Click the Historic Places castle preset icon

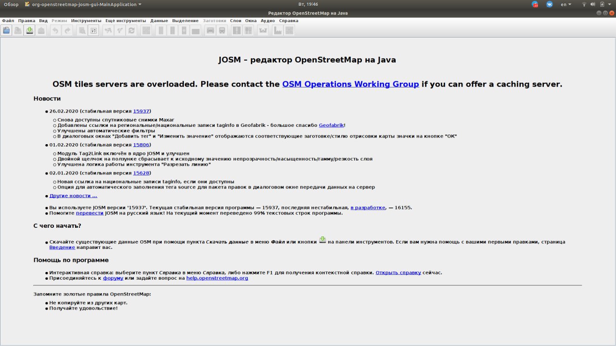click(263, 31)
